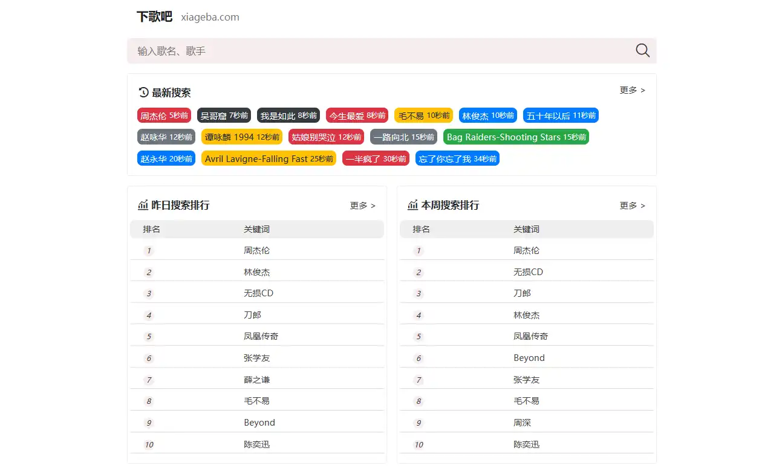Select the yellow 毛不易 recent search tag
The height and width of the screenshot is (471, 759).
pos(423,115)
